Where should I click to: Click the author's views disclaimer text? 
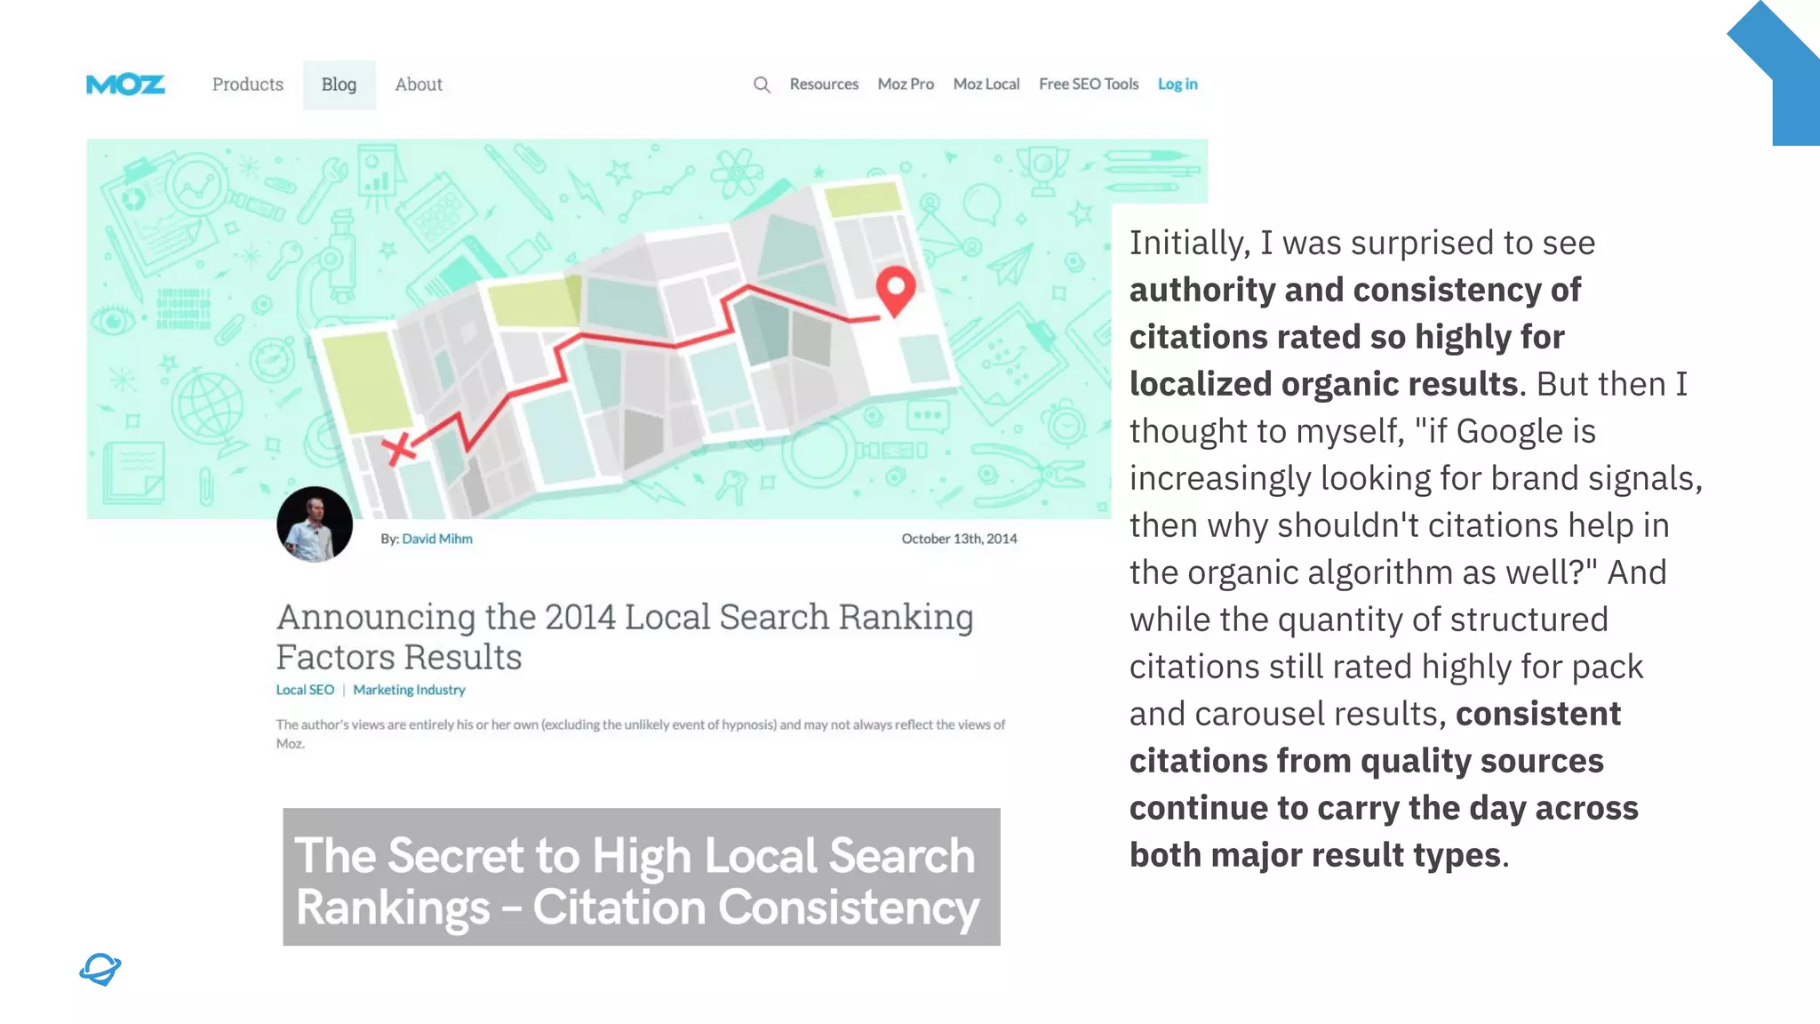coord(640,734)
